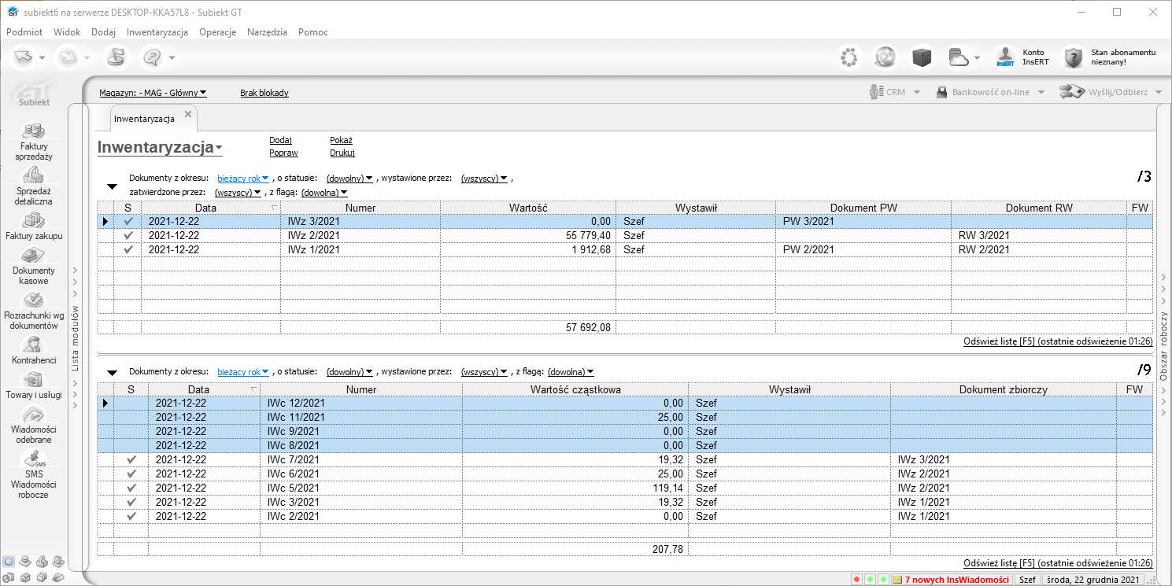Click the Drukuj link

point(342,153)
